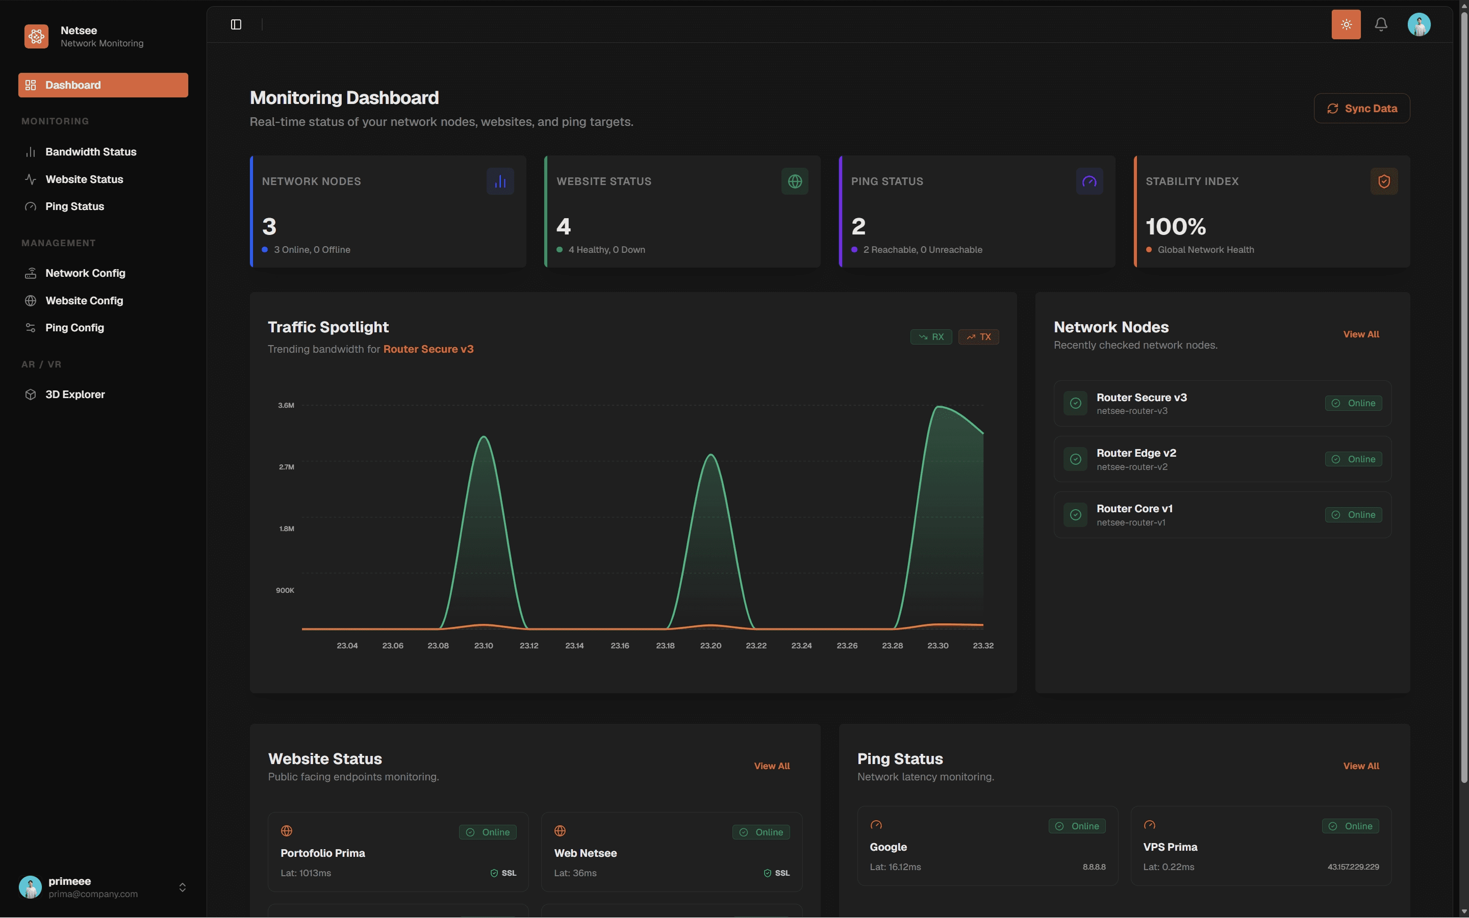This screenshot has height=918, width=1469.
Task: Click the VPS Prima gauge icon
Action: [1149, 825]
